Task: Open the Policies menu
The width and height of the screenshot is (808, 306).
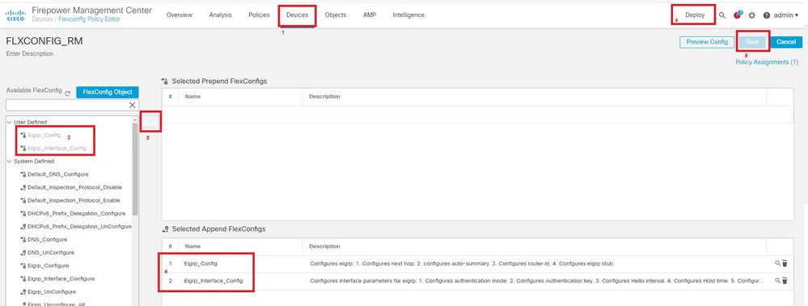Action: click(259, 15)
